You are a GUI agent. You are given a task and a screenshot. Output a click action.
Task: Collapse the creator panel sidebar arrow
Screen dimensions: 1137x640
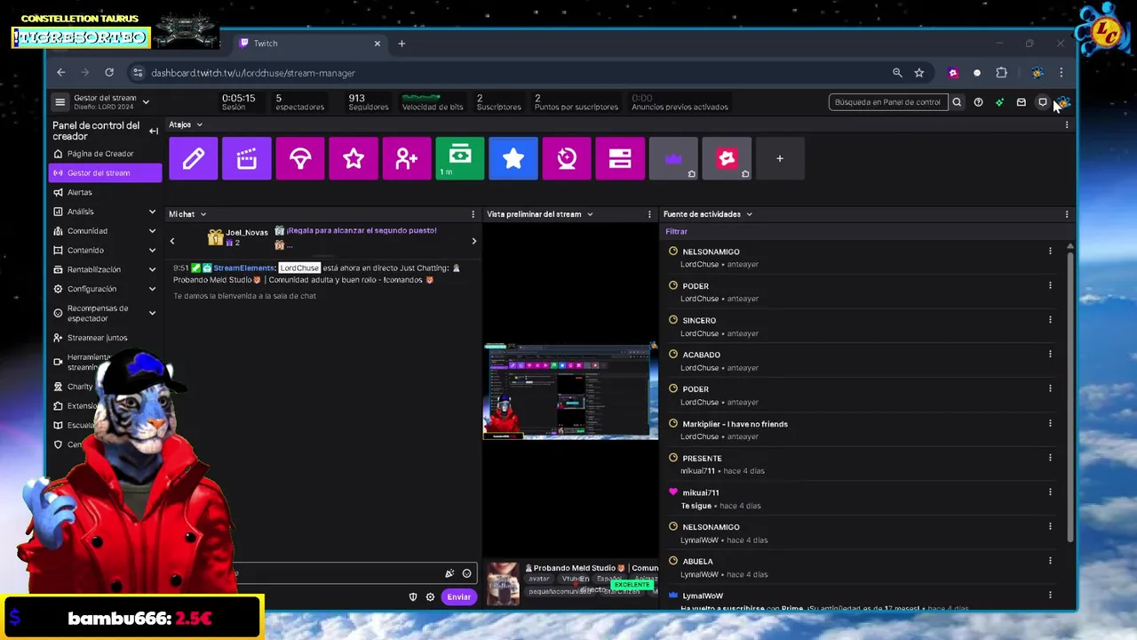(153, 131)
